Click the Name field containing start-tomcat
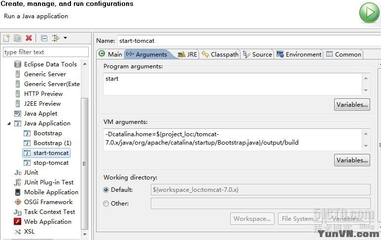The height and width of the screenshot is (240, 381). (249, 41)
